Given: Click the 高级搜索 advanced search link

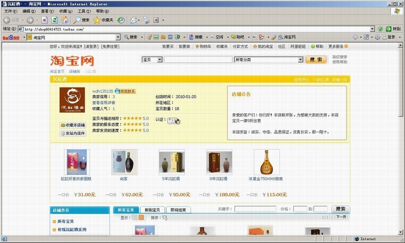Looking at the screenshot, I should tap(340, 57).
